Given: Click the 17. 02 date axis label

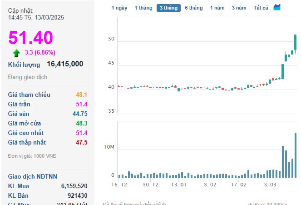Looking at the screenshot, I should click(239, 185).
